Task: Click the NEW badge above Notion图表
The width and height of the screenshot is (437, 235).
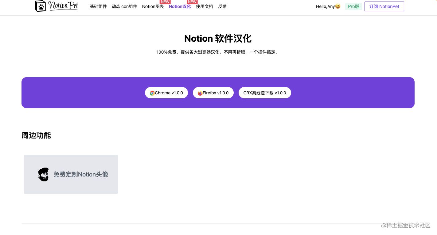Action: pos(165,2)
